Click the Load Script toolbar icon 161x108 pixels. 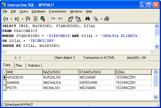pyautogui.click(x=71, y=19)
